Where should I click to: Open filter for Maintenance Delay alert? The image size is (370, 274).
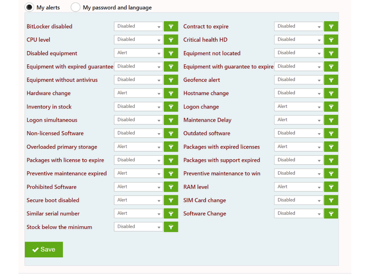pyautogui.click(x=331, y=120)
